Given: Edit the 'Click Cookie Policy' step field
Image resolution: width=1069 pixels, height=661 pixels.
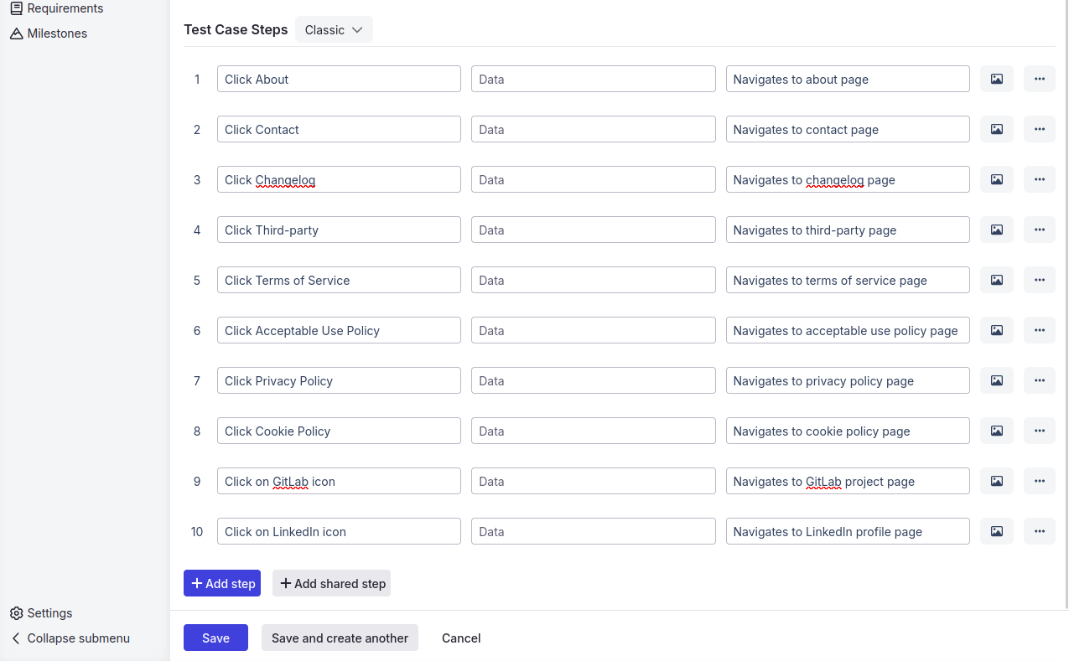Looking at the screenshot, I should coord(339,431).
